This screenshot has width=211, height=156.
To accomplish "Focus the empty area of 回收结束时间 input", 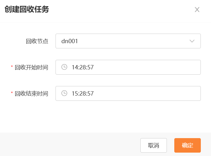I will (x=147, y=93).
